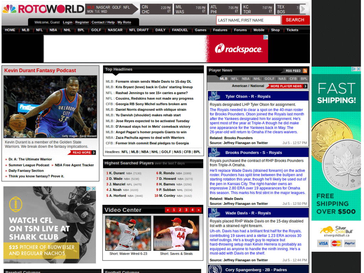The image size is (364, 273).
Task: Focus the Last Name, First Name search field
Action: coord(248,20)
